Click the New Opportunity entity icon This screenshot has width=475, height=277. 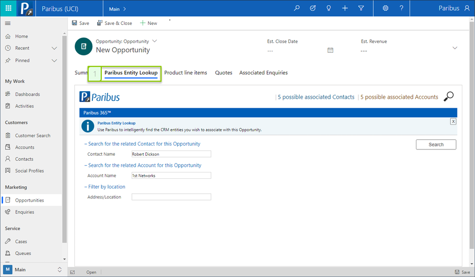[x=83, y=46]
